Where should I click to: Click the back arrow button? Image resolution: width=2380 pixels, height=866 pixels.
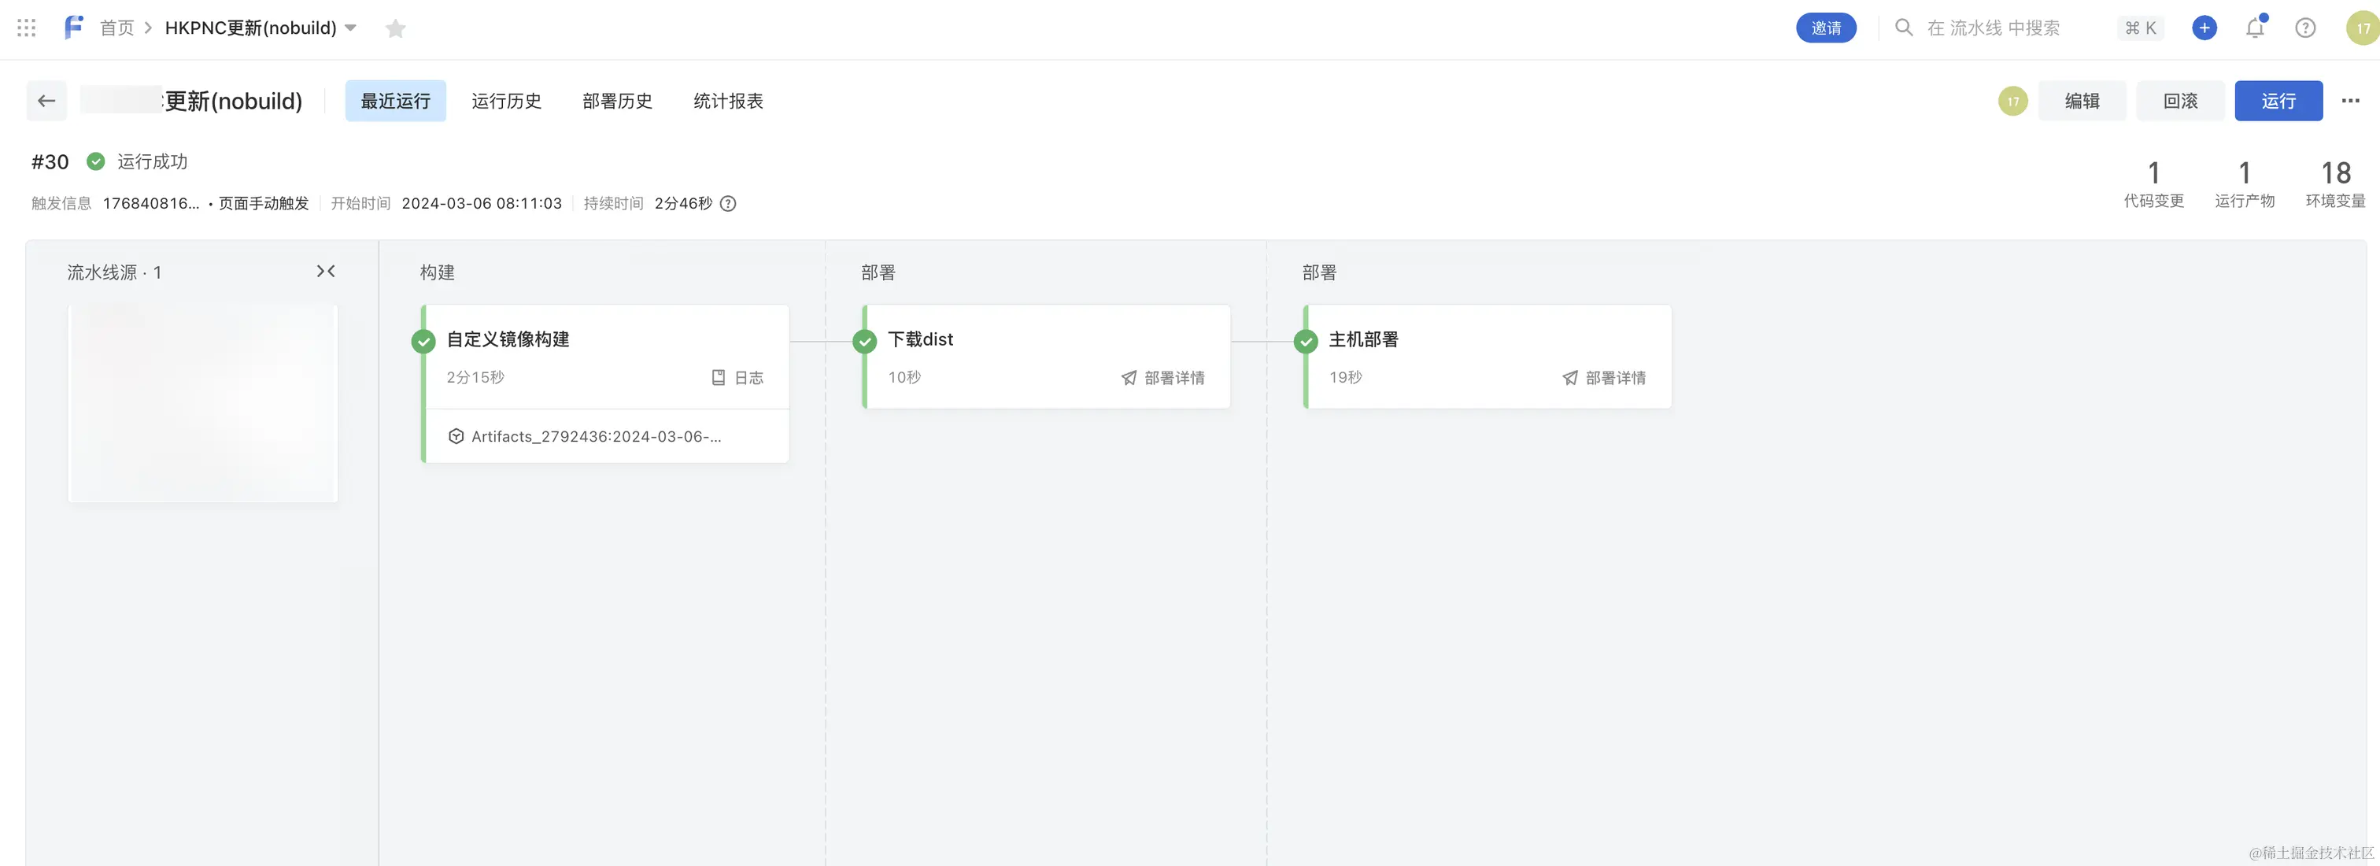coord(46,101)
